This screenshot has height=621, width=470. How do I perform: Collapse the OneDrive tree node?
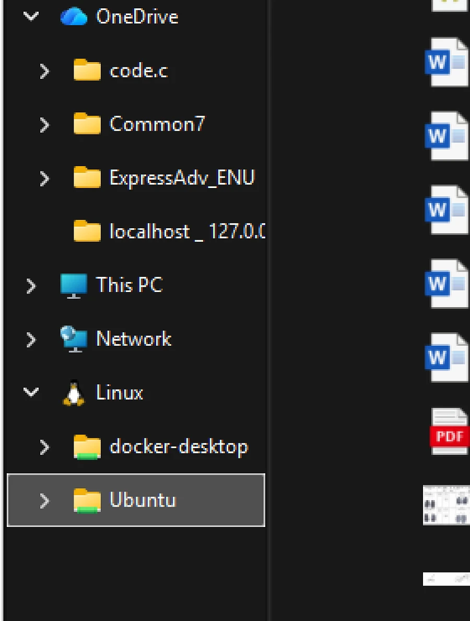click(31, 16)
